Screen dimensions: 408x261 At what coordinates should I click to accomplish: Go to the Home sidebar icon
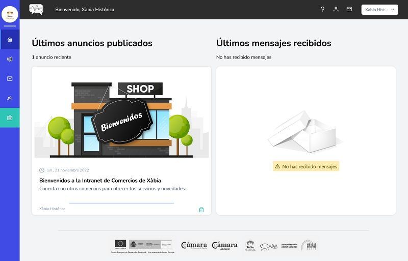[10, 40]
